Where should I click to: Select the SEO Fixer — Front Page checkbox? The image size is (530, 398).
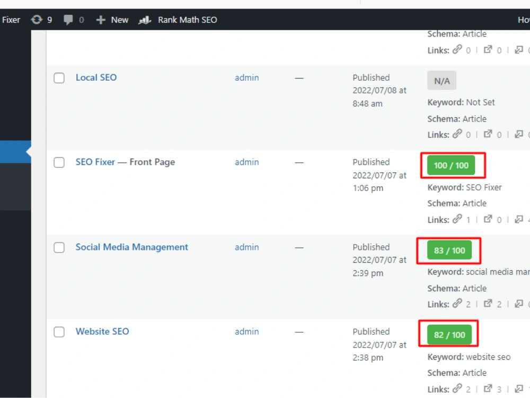click(x=59, y=162)
